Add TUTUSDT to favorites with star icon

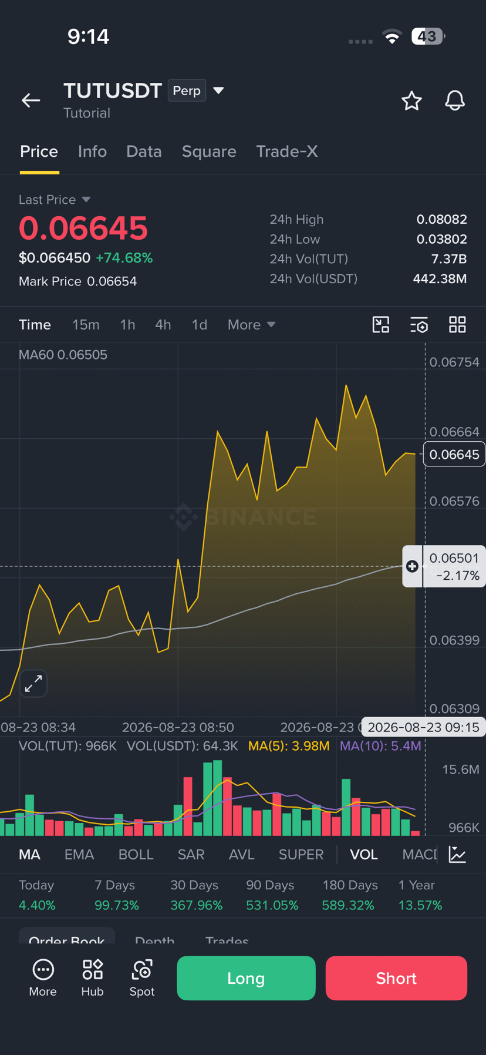coord(411,101)
